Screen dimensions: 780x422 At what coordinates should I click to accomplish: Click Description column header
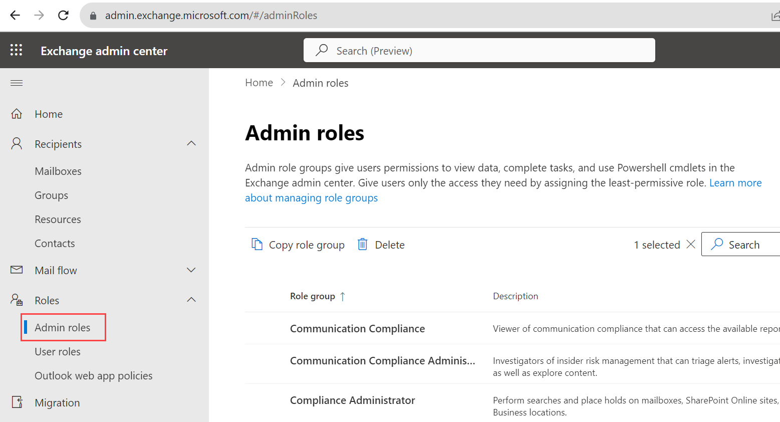pos(515,296)
